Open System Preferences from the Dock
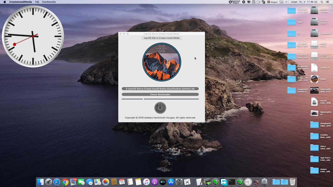The height and width of the screenshot is (187, 333). tap(179, 182)
